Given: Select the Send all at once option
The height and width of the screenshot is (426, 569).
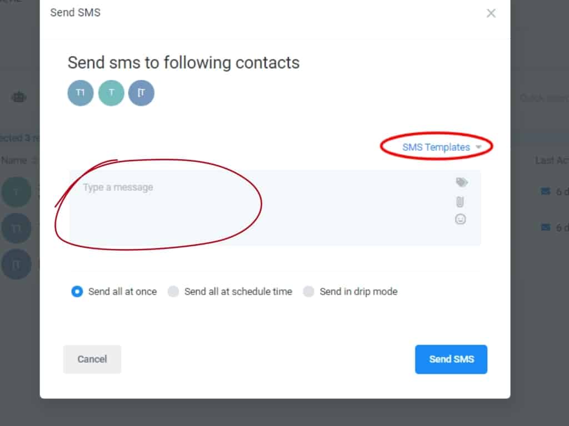Looking at the screenshot, I should pos(77,291).
